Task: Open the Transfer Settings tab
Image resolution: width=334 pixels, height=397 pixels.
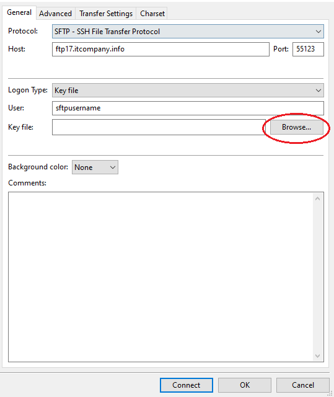Action: pos(106,14)
